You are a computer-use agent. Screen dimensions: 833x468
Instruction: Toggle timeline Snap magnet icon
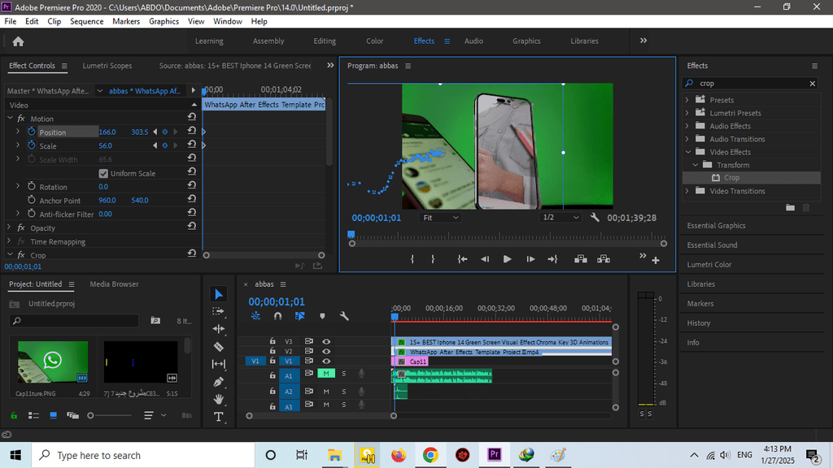pos(277,316)
